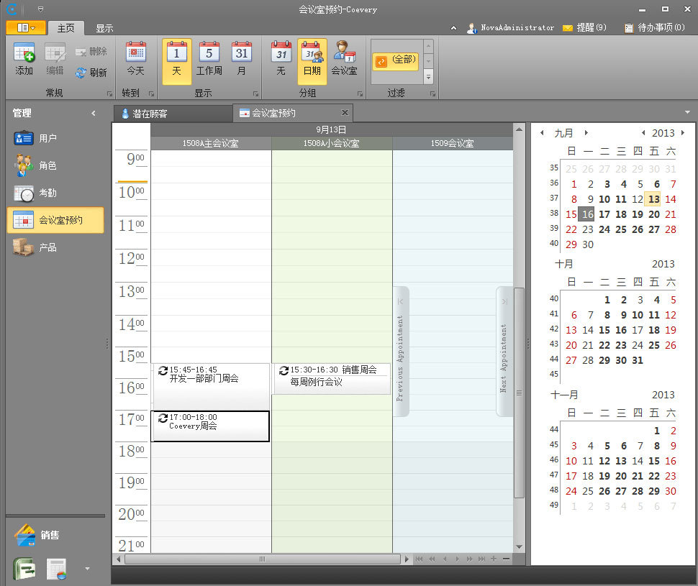
Task: Open 考勤 attendance in sidebar
Action: pyautogui.click(x=47, y=193)
